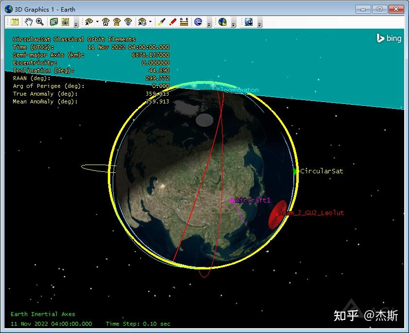This screenshot has height=333, width=409.
Task: Close the 3D Graphics window
Action: [396, 9]
